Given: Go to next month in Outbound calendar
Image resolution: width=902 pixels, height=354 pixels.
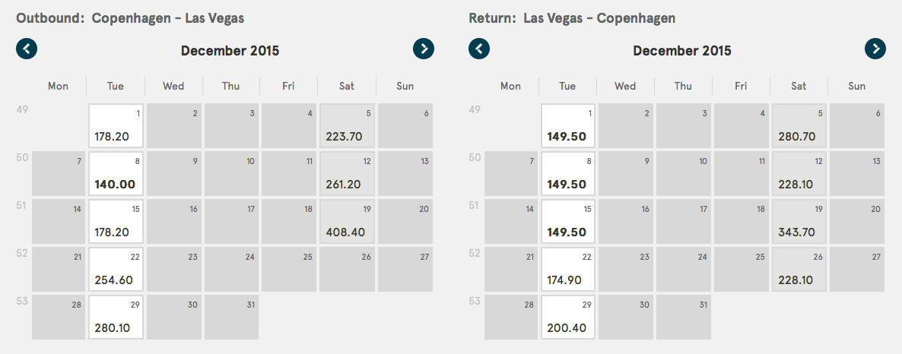Looking at the screenshot, I should point(424,49).
